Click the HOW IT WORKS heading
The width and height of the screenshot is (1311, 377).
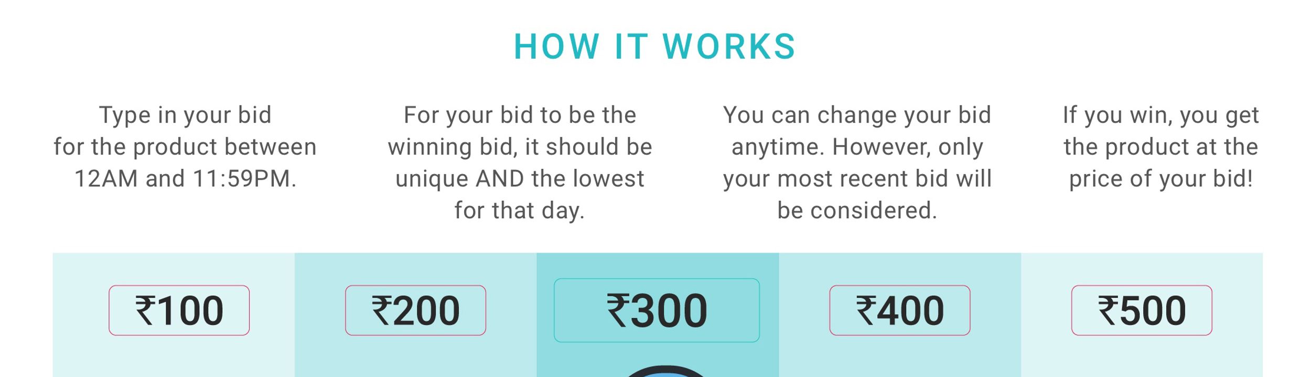pos(655,47)
